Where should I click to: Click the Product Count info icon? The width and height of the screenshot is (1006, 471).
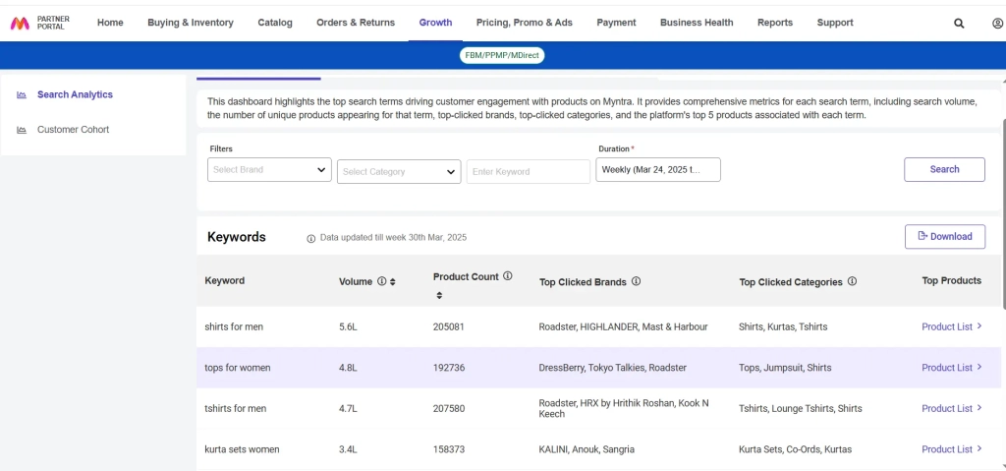click(508, 276)
